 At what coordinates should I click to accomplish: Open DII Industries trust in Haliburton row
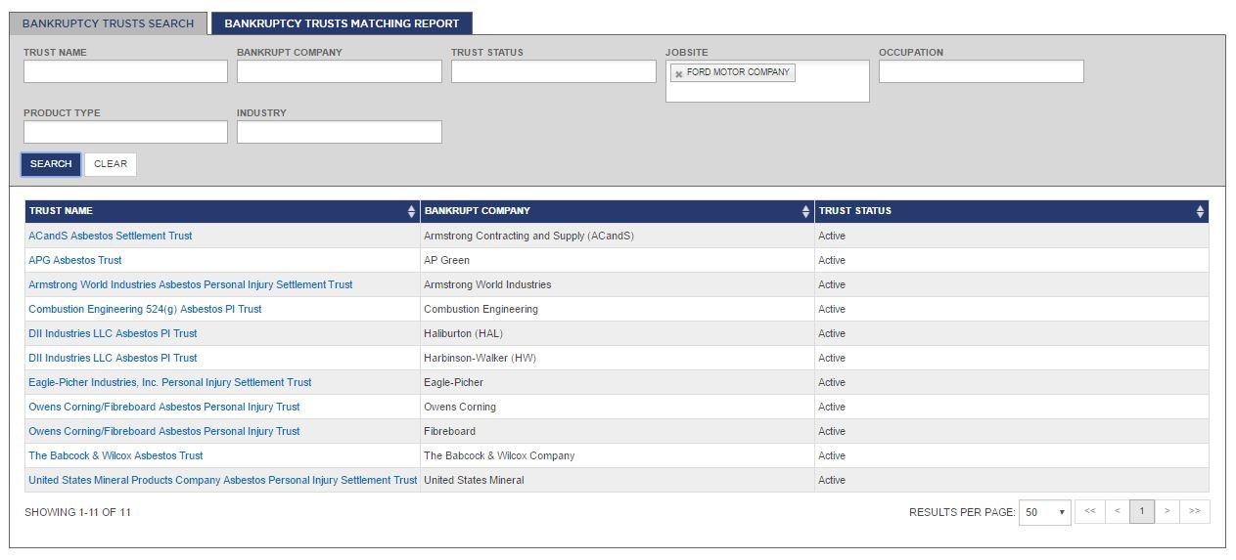pyautogui.click(x=113, y=333)
